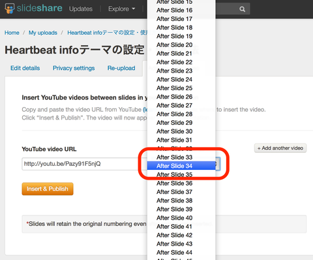The width and height of the screenshot is (313, 260).
Task: Click the Insert & Publish button
Action: coord(48,189)
